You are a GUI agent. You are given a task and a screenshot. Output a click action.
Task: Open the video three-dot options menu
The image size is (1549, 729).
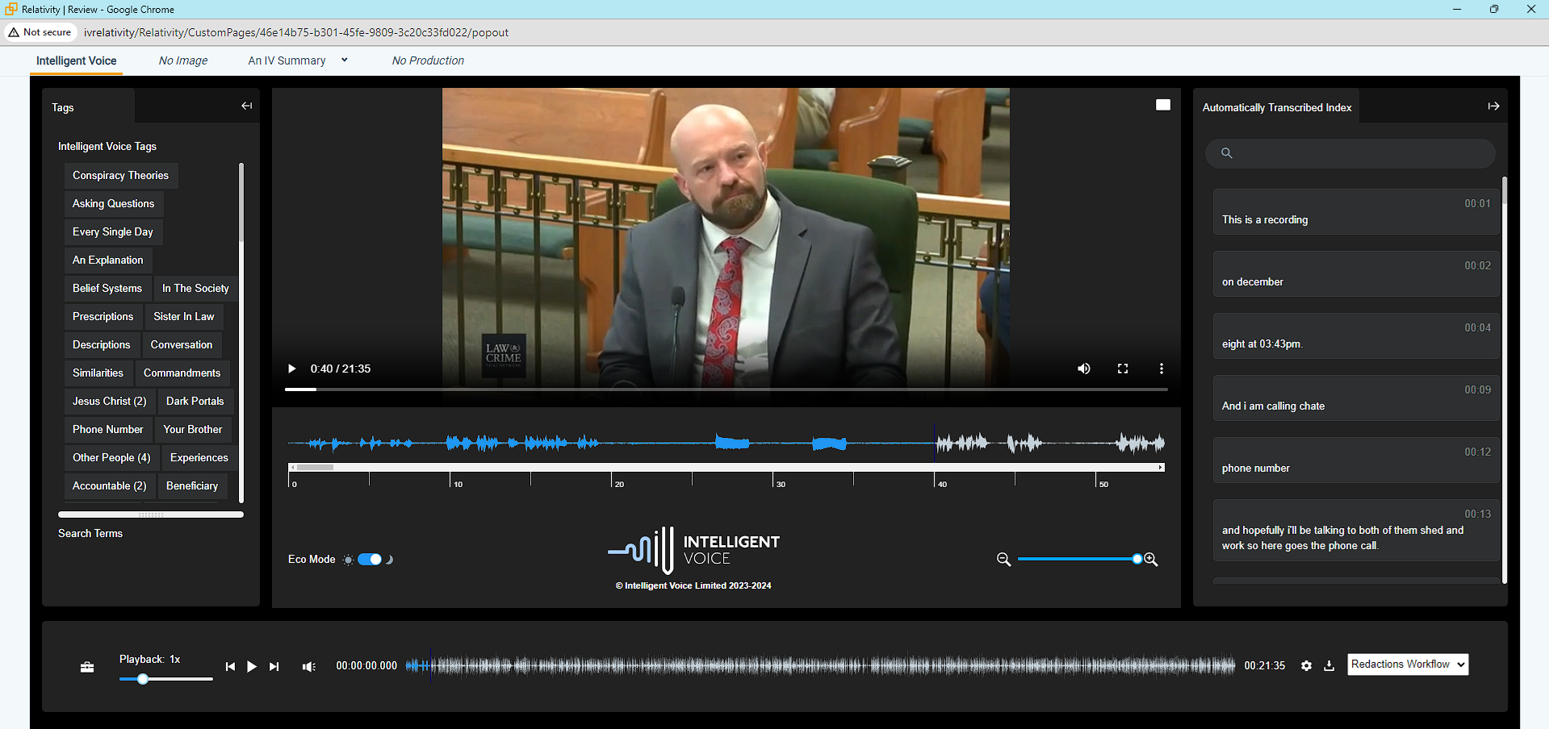click(x=1161, y=369)
